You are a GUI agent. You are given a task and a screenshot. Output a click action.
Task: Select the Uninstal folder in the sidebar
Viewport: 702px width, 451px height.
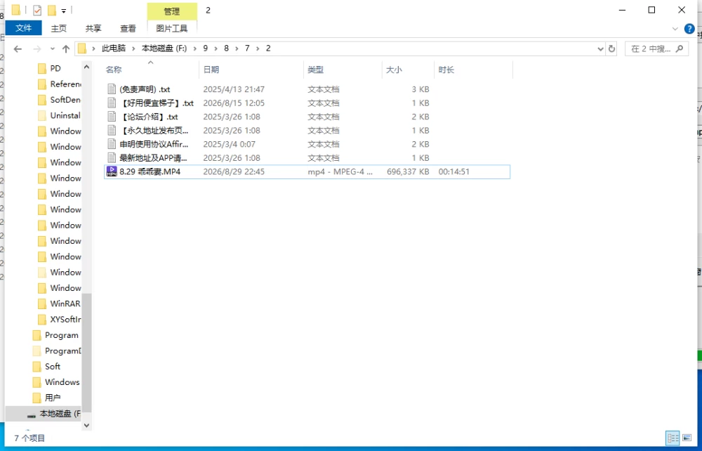pos(59,115)
